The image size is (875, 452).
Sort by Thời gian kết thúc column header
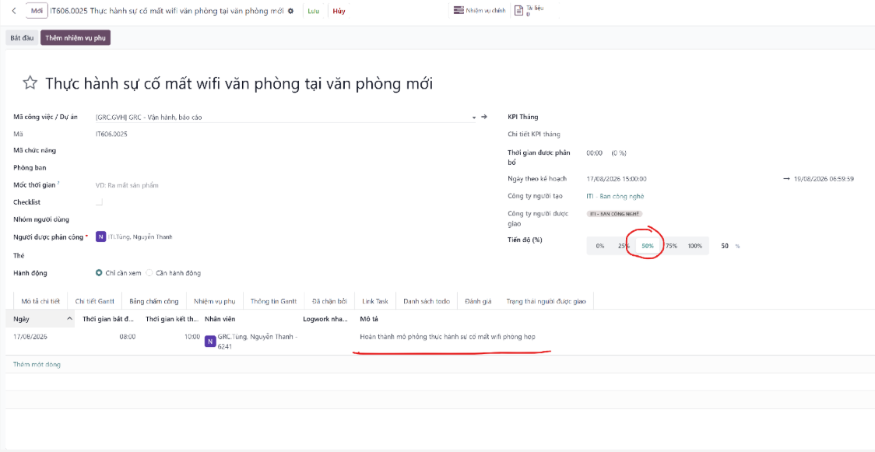(x=171, y=319)
